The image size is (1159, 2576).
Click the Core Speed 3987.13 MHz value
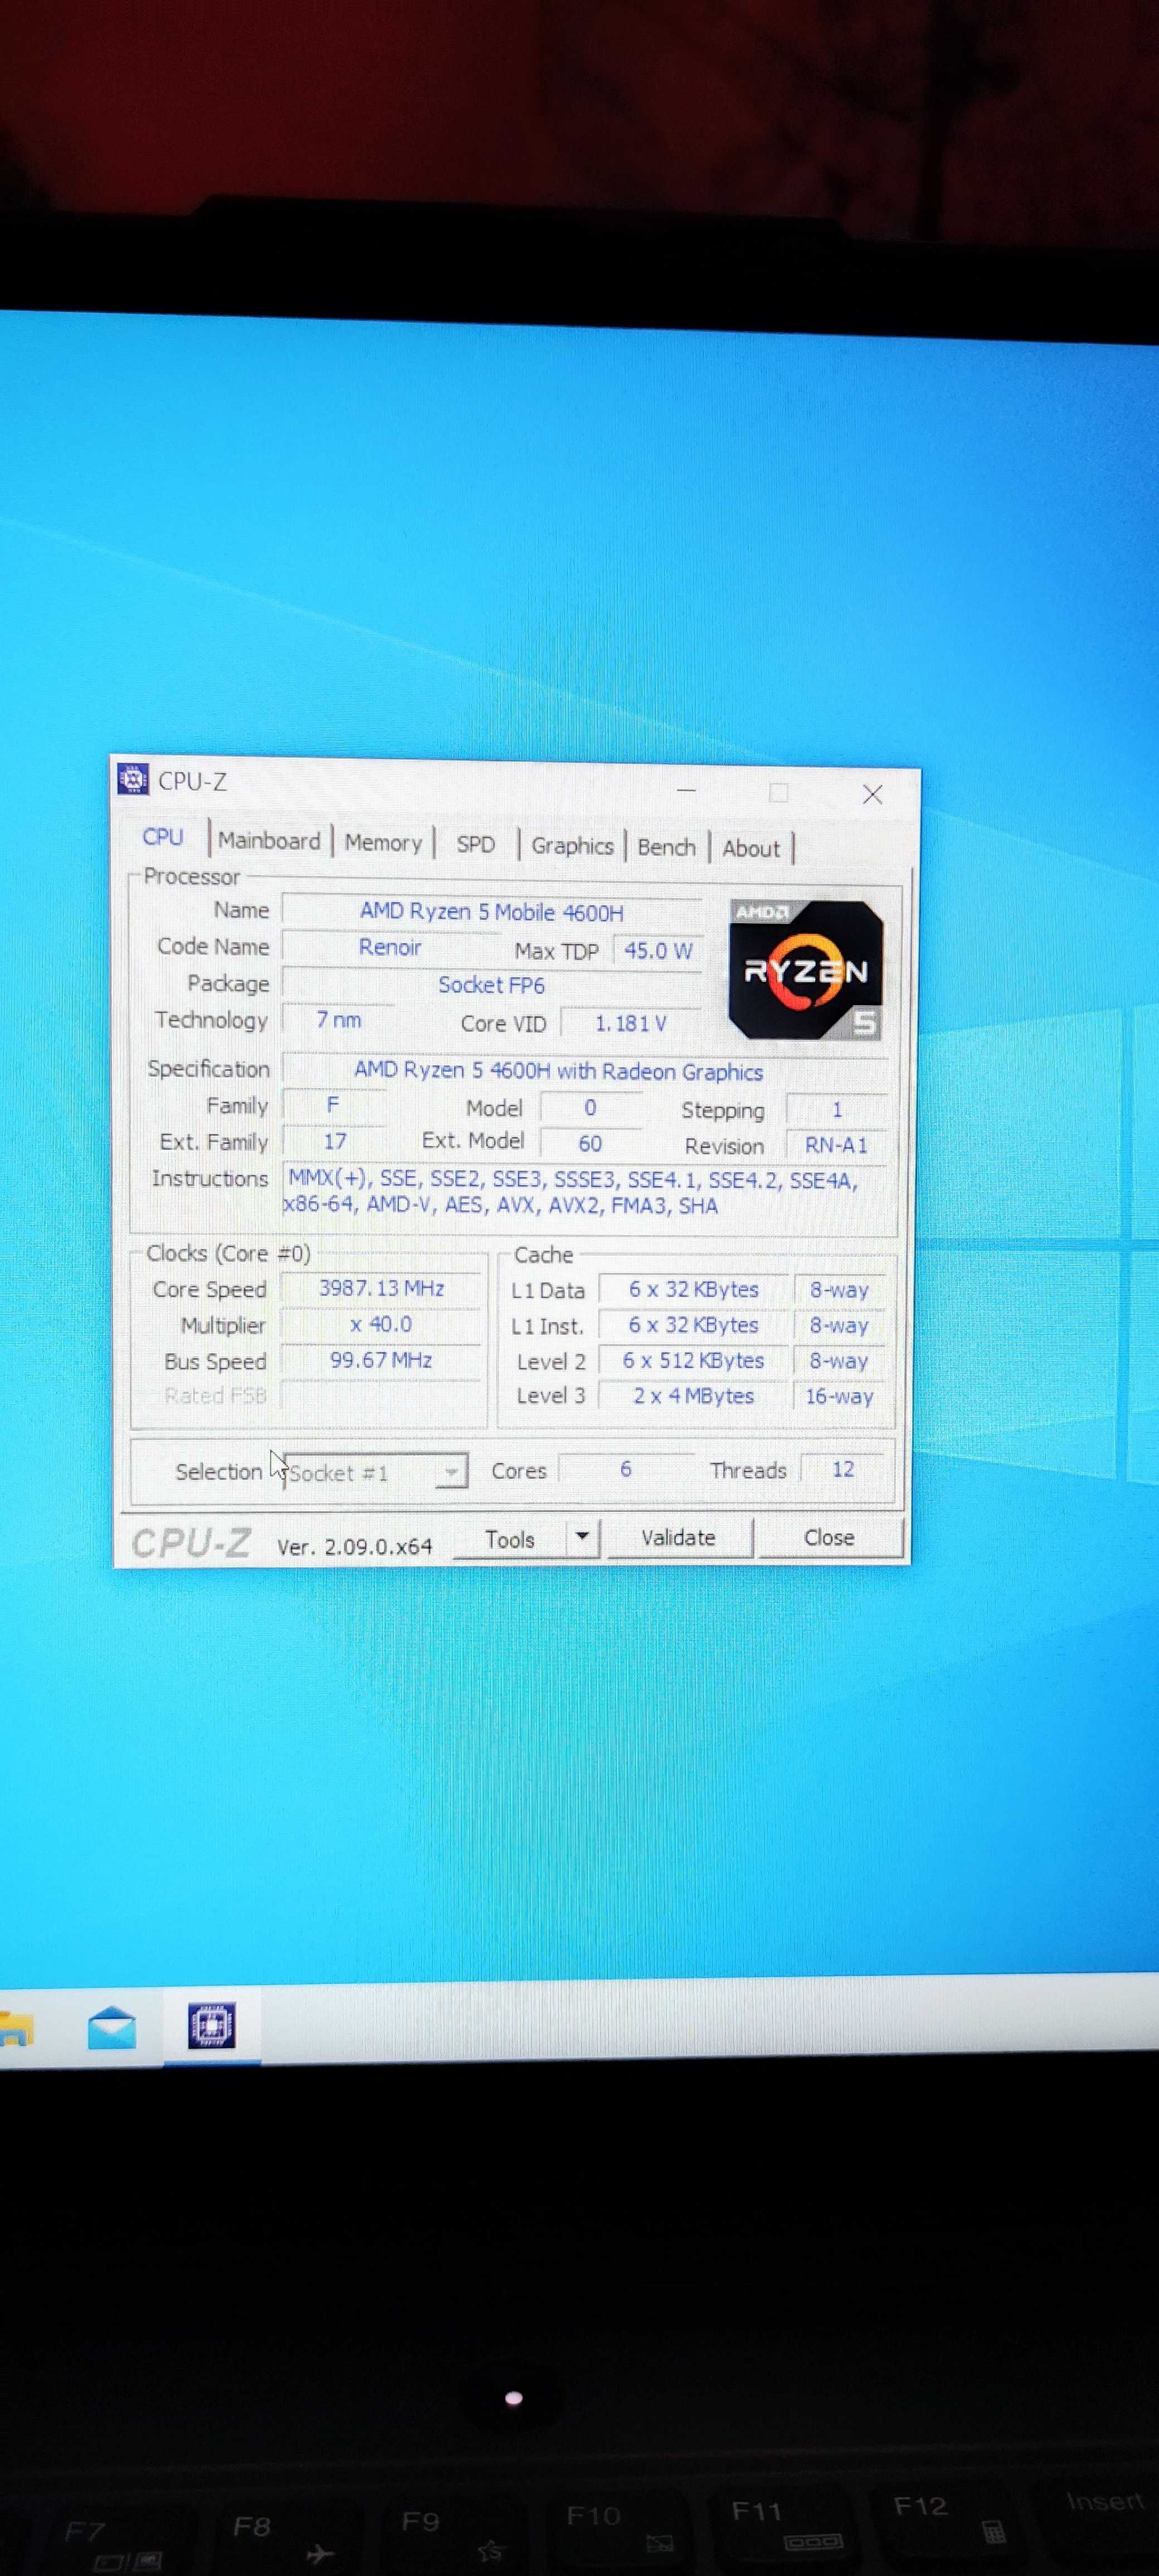381,1288
